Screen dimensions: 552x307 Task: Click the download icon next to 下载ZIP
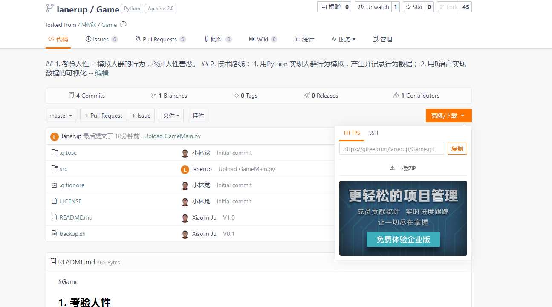point(393,168)
